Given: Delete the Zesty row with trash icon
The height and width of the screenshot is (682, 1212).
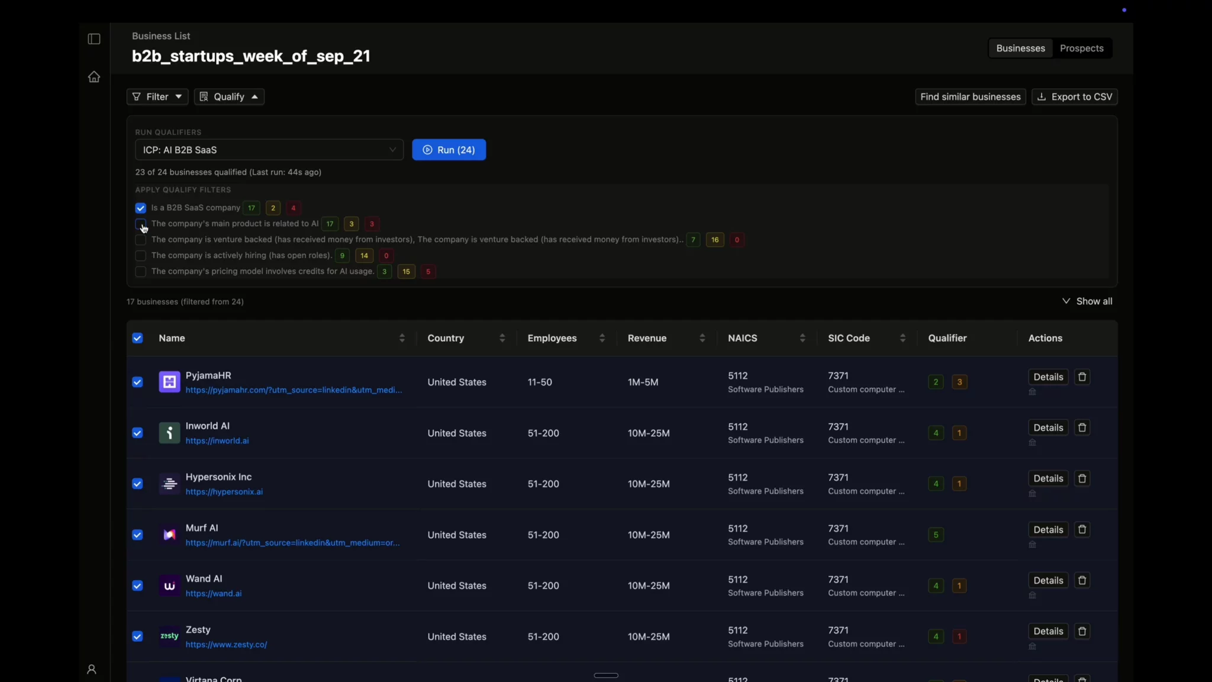Looking at the screenshot, I should tap(1082, 631).
